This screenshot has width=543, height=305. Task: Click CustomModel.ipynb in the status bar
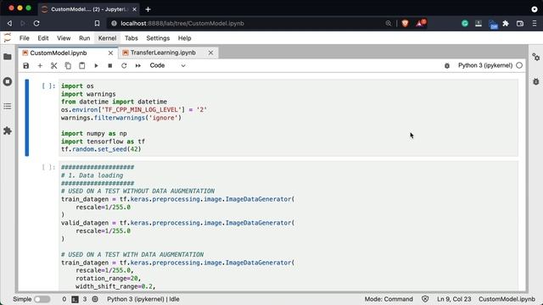pos(507,299)
